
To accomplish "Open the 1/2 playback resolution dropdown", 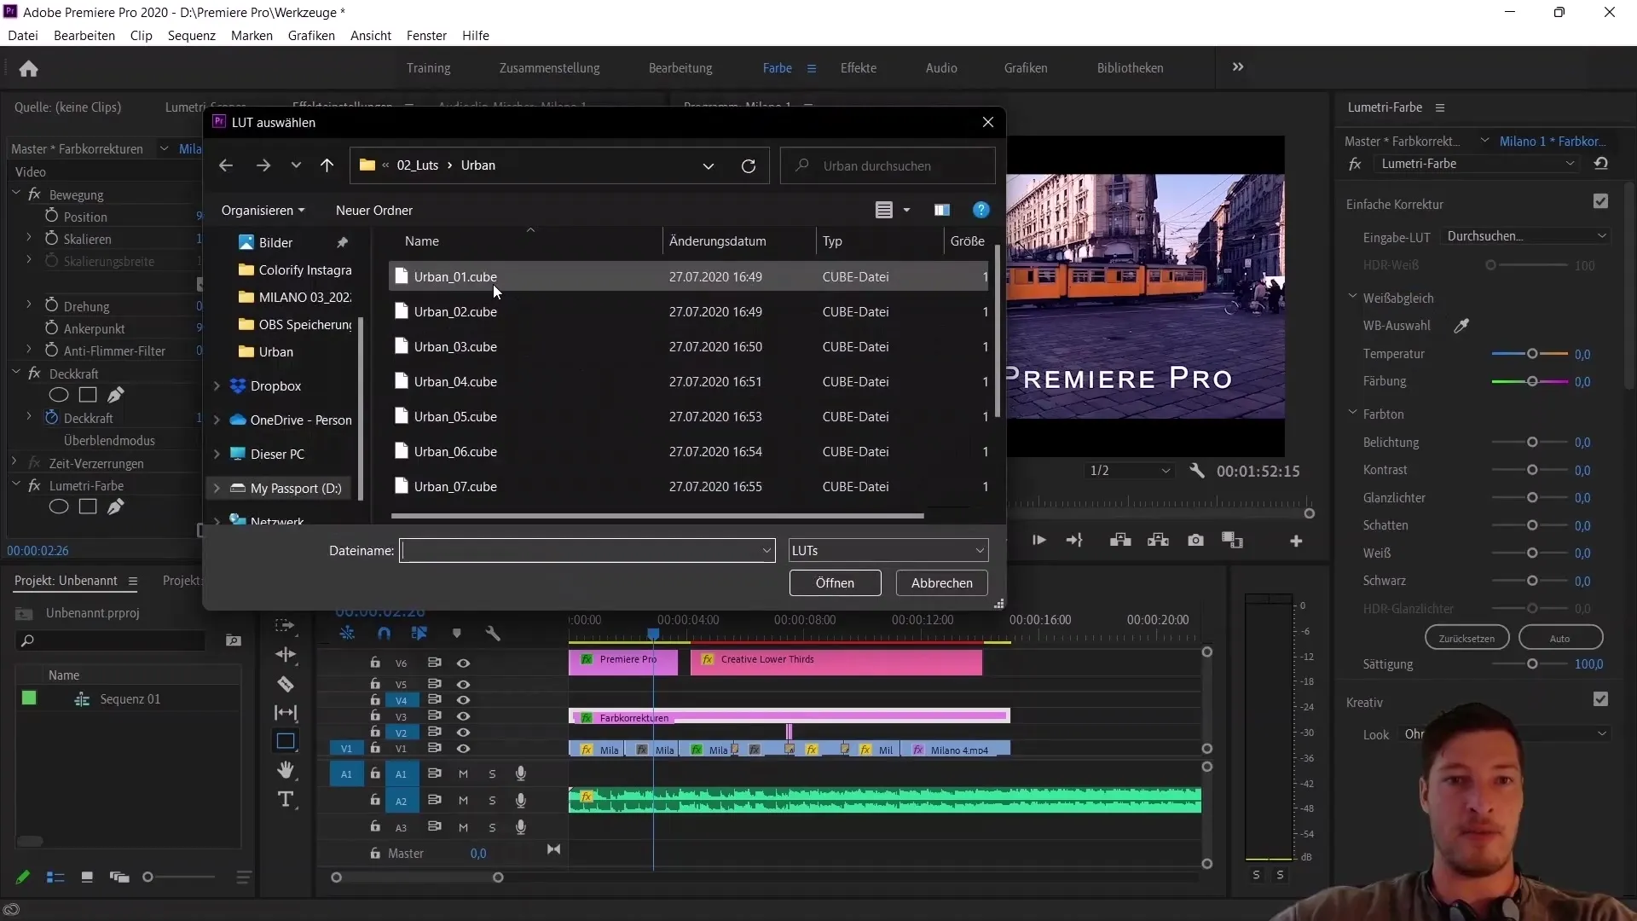I will coord(1129,471).
